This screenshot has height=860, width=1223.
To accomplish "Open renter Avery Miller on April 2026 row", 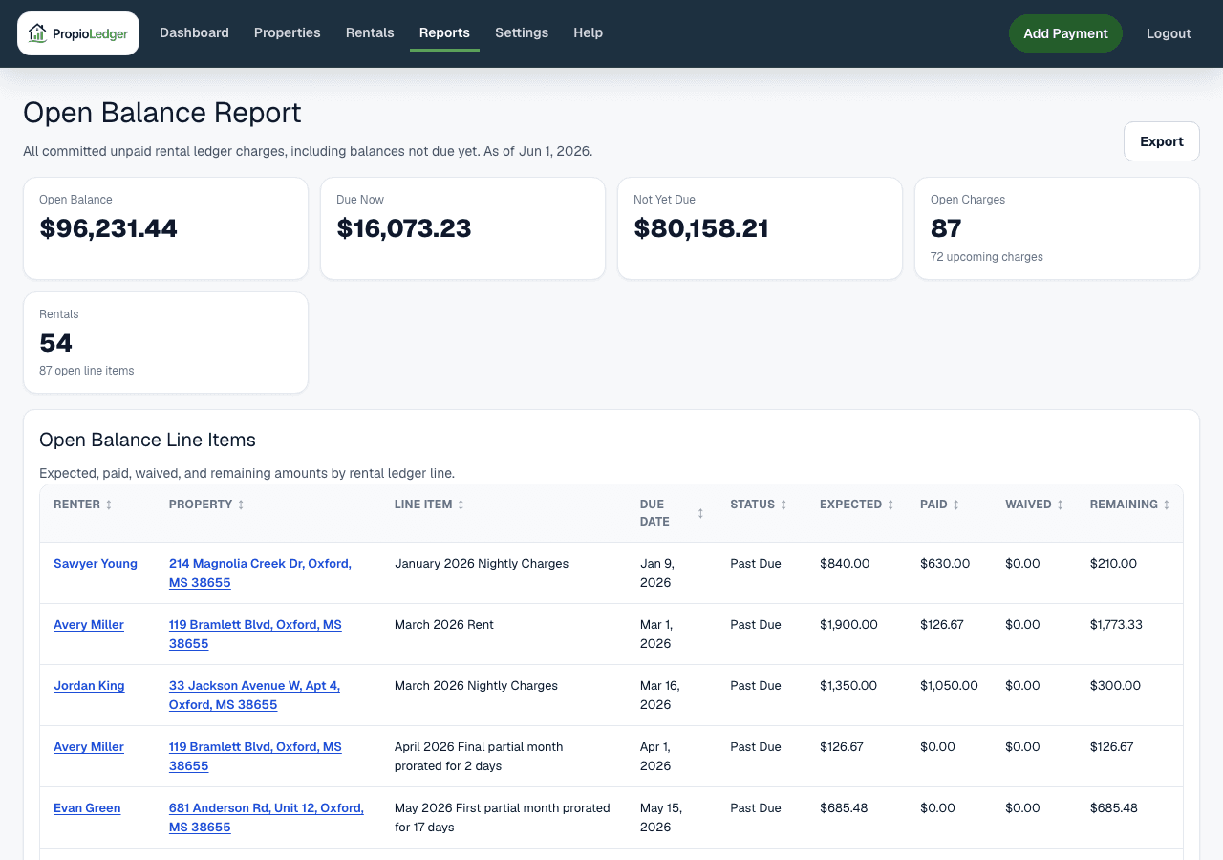I will [89, 747].
